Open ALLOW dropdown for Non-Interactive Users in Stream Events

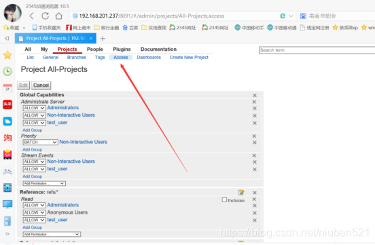(x=34, y=162)
